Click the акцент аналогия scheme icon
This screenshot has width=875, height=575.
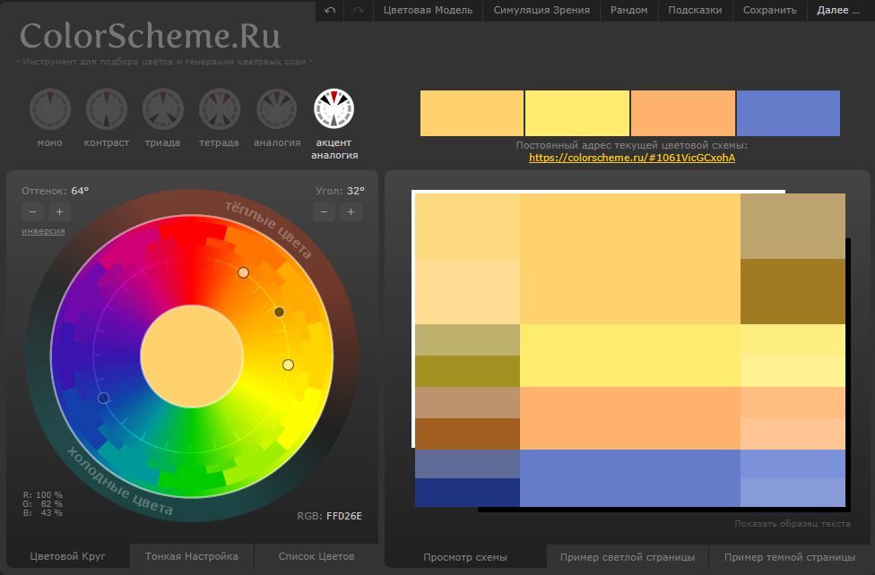point(334,108)
